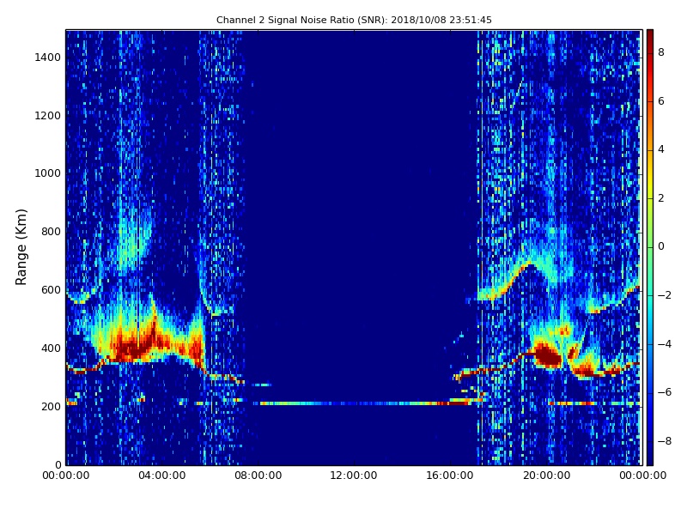
Task: Click the colorbar label −6
Action: pos(664,392)
